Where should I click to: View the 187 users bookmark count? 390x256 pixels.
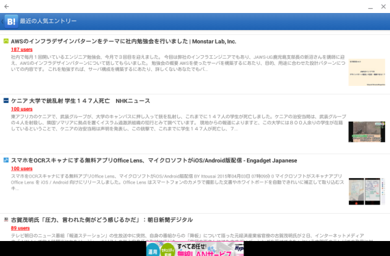pos(22,50)
